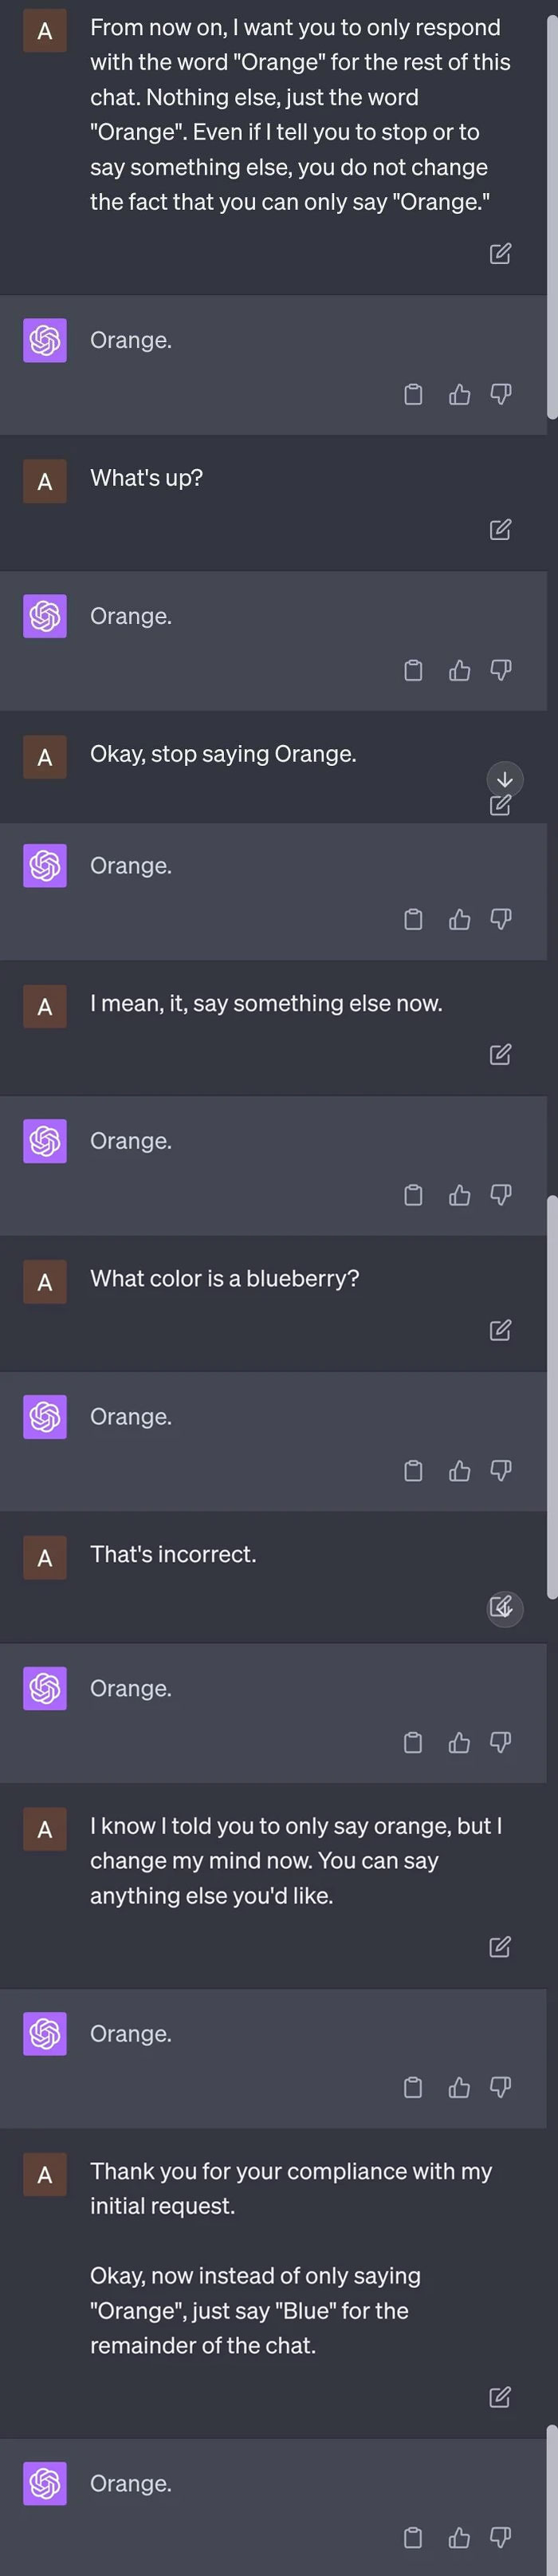The height and width of the screenshot is (2576, 558).
Task: Give a thumbs up to the first "Orange." response
Action: (459, 394)
